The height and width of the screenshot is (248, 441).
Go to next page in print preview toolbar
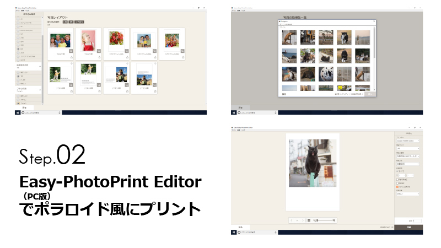tap(303, 220)
